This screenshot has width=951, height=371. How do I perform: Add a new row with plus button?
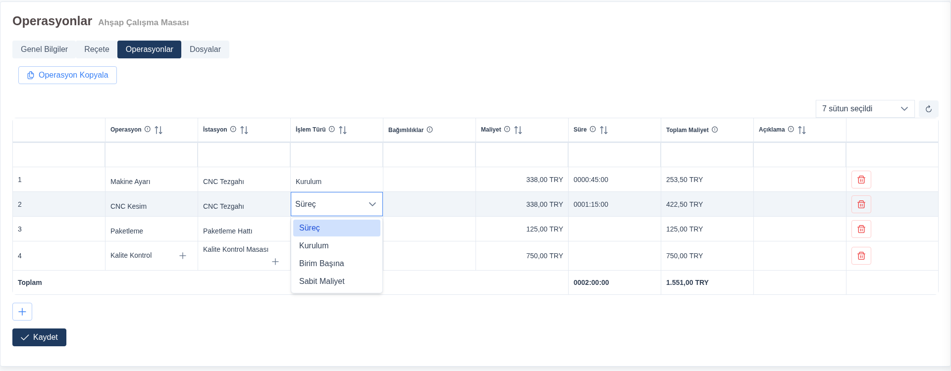(x=22, y=312)
